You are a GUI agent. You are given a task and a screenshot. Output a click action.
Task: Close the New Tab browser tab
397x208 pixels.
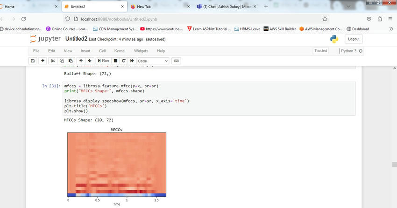[x=188, y=7]
